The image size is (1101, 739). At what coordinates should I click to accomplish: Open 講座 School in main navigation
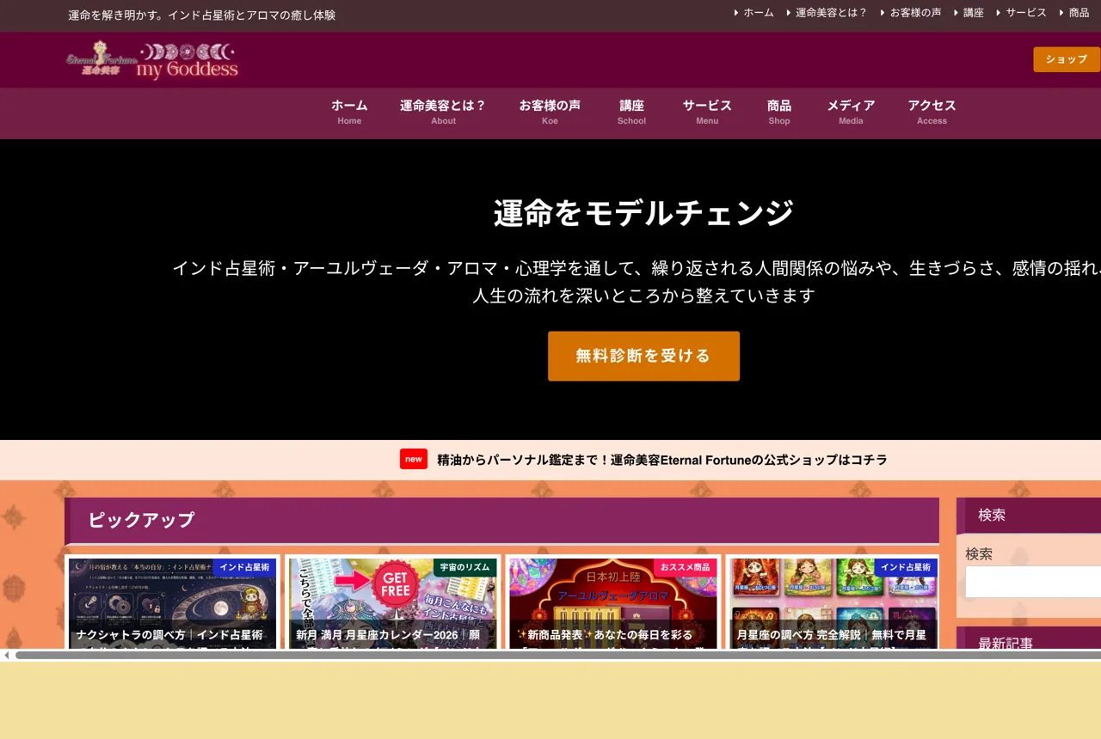pos(631,112)
